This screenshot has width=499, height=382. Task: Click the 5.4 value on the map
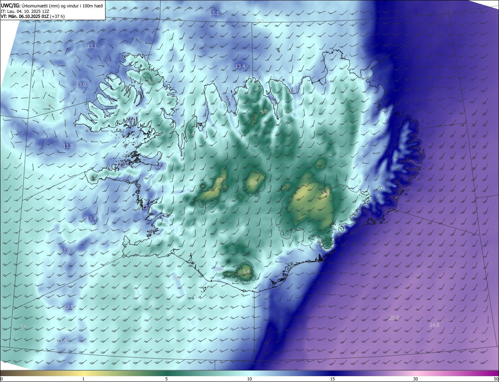coord(190,134)
